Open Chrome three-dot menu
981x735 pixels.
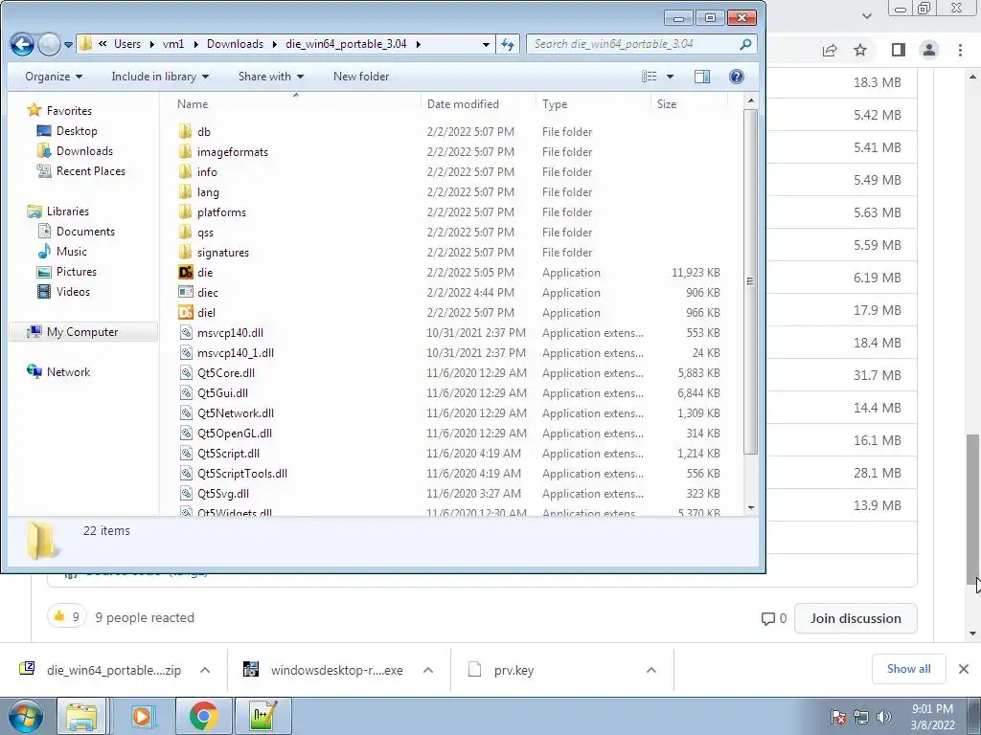pyautogui.click(x=960, y=50)
